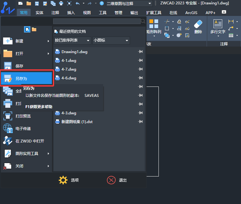Open the ZWCAD application menu logo
Image resolution: width=241 pixels, height=204 pixels.
pos(8,8)
